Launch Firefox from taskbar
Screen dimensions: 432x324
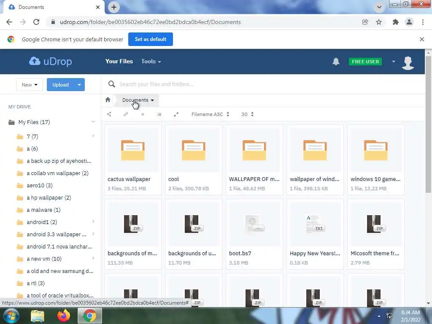coord(64,316)
